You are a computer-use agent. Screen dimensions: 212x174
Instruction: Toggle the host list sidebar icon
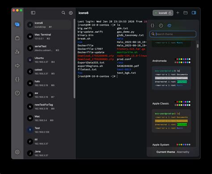(x=33, y=13)
